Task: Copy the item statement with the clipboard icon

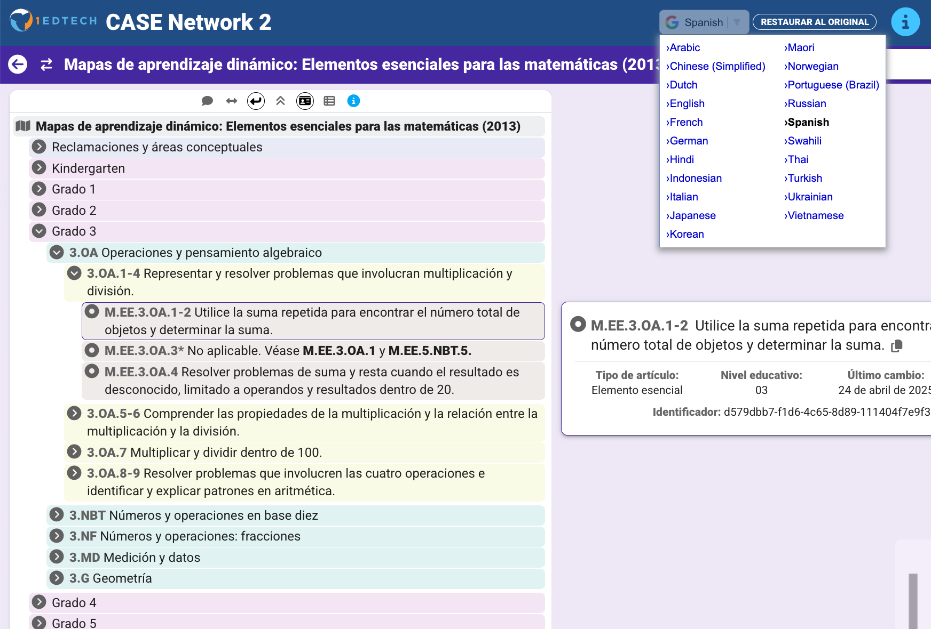Action: (897, 346)
